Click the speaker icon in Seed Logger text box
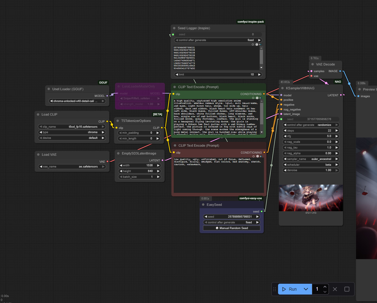This screenshot has height=303, width=377. click(260, 44)
